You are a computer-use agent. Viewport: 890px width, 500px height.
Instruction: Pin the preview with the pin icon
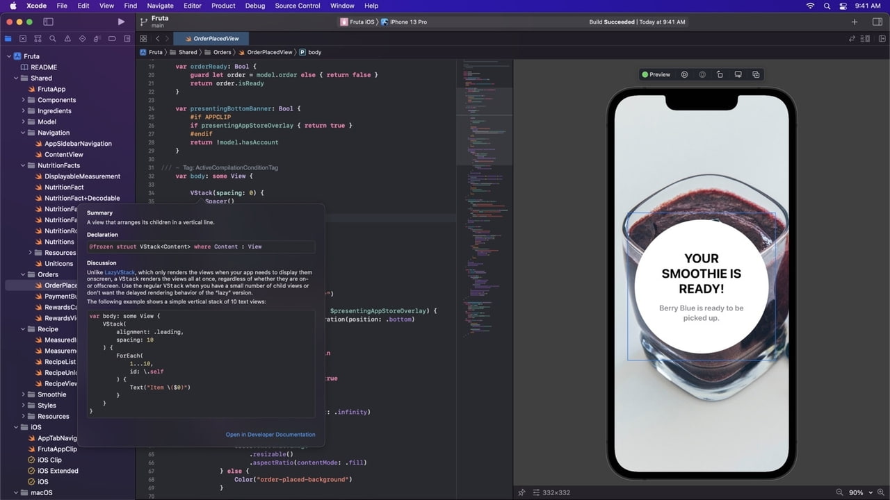[x=521, y=492]
